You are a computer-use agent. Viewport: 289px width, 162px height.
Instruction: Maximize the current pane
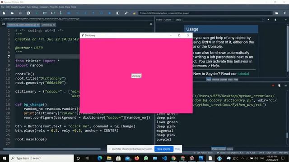(x=118, y=13)
